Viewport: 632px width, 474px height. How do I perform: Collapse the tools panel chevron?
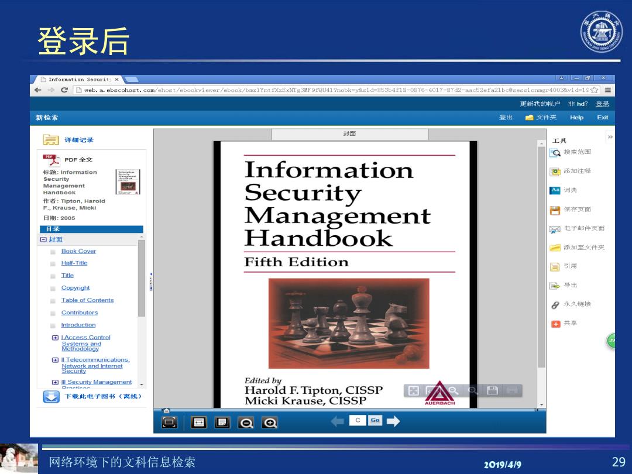pos(610,137)
